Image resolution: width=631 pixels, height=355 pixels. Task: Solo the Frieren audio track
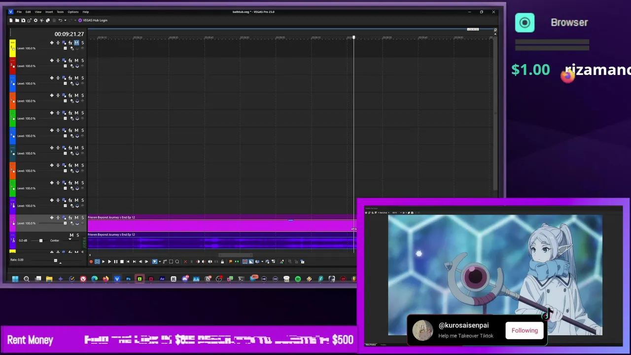tap(77, 235)
